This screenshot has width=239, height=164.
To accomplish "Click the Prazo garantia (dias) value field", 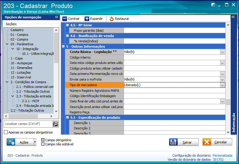I will 175,30.
